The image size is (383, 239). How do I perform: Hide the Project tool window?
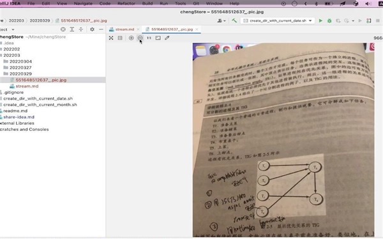coord(101,29)
